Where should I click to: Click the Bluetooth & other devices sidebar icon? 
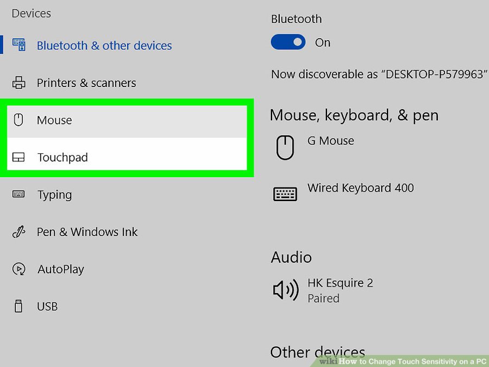pyautogui.click(x=19, y=45)
